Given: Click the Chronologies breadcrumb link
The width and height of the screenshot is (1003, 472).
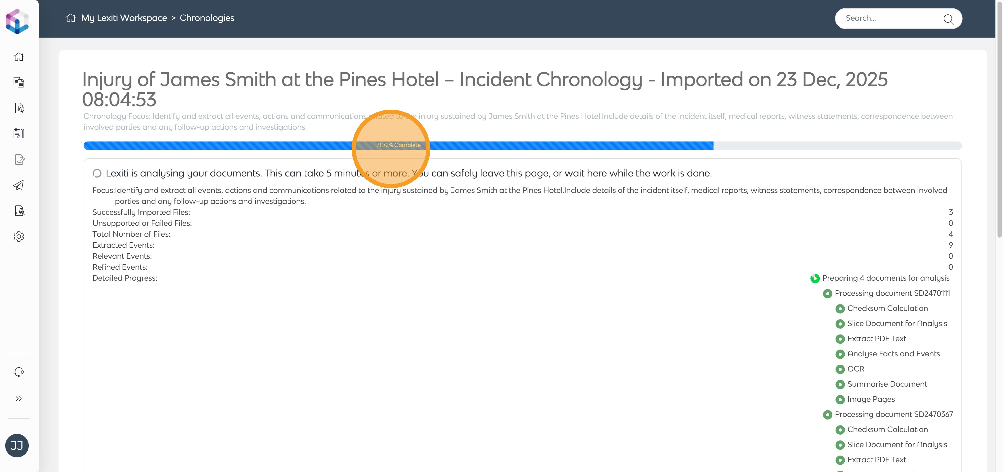Looking at the screenshot, I should tap(207, 18).
